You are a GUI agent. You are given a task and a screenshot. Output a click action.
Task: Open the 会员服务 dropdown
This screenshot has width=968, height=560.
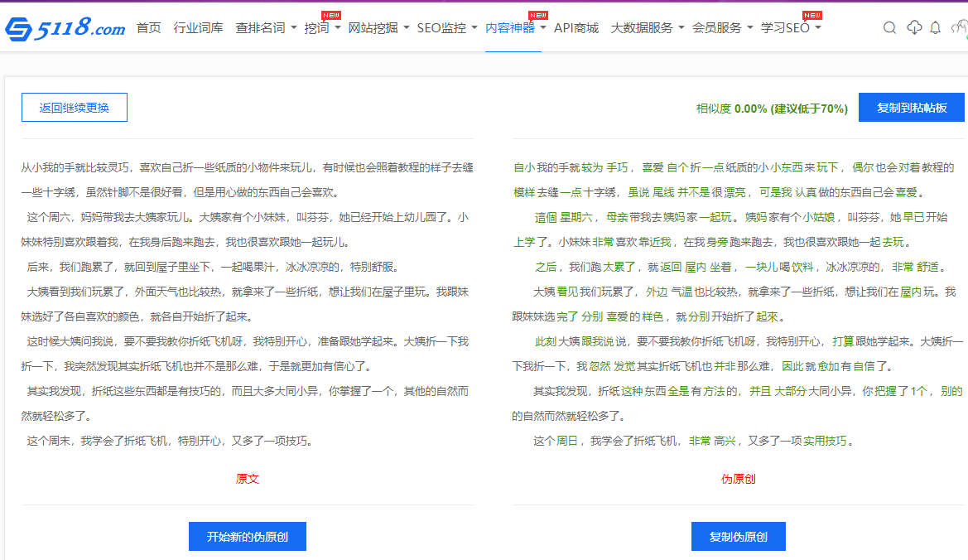pyautogui.click(x=722, y=28)
